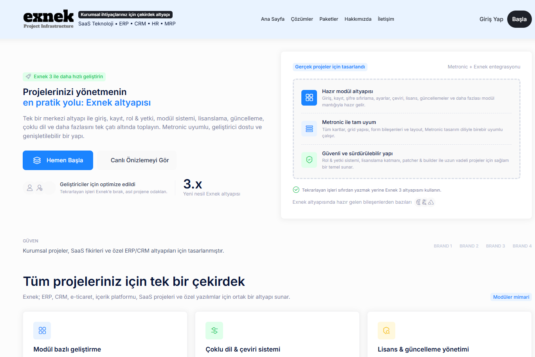Click the green check icon before "Tekrarlayan işleri" note
Viewport: 535px width, 357px height.
(295, 190)
